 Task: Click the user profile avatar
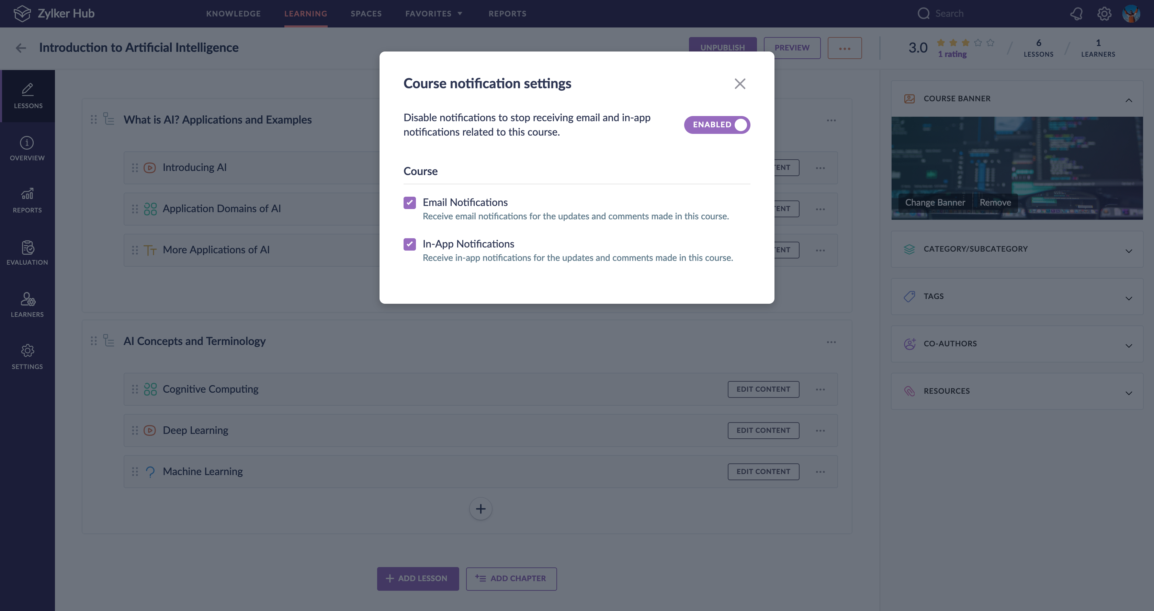tap(1131, 14)
